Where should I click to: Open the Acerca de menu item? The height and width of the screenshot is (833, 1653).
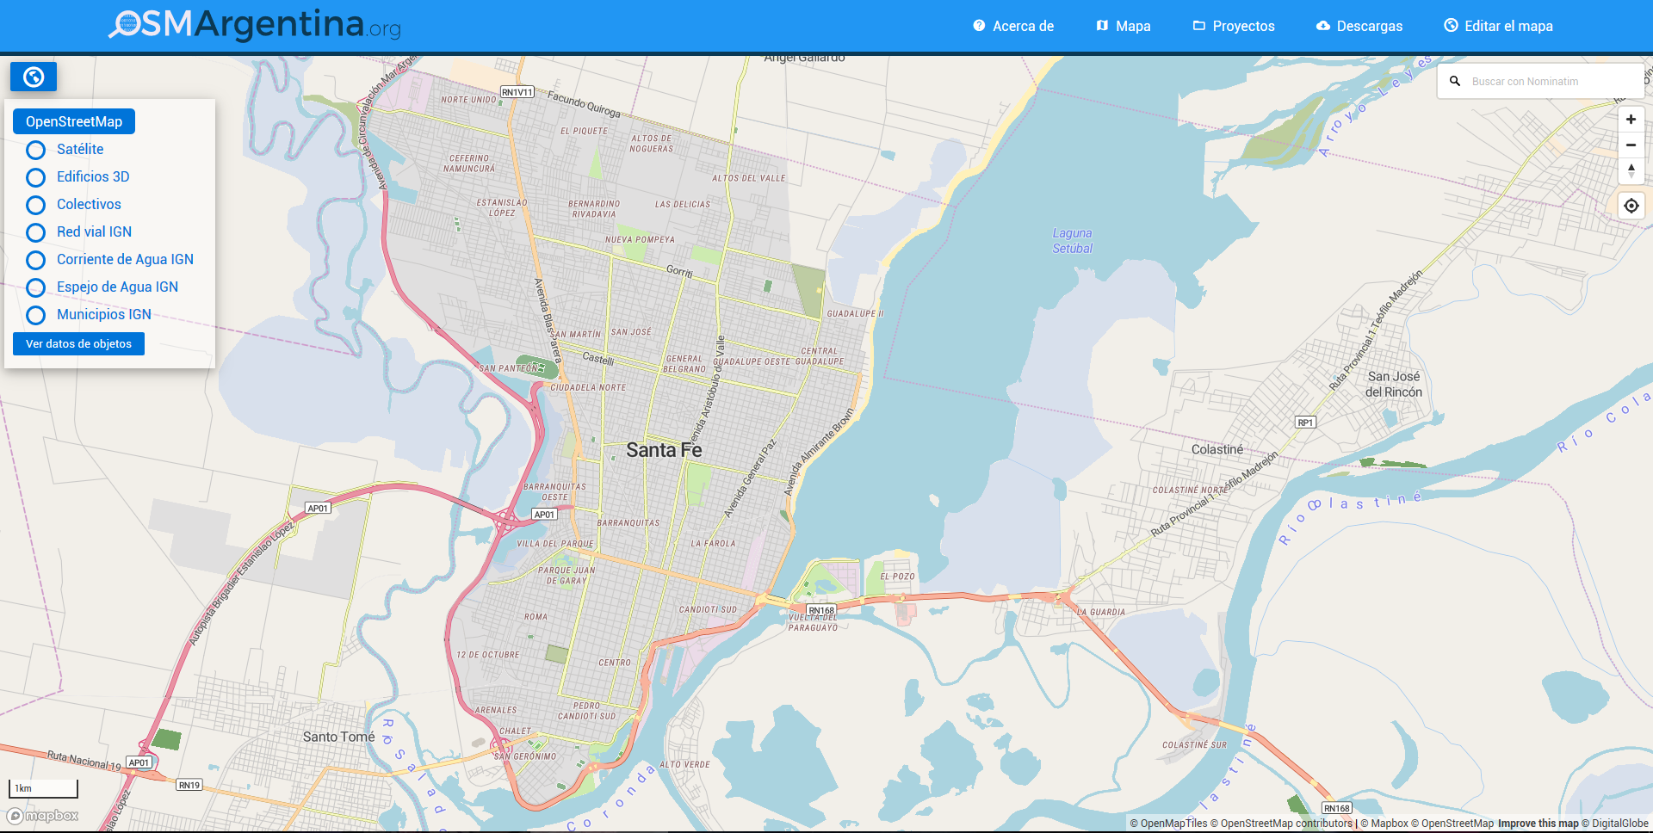(1013, 26)
